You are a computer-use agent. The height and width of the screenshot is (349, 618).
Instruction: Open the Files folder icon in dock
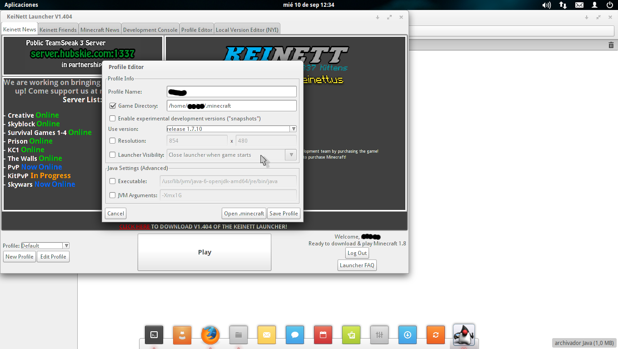pos(239,335)
